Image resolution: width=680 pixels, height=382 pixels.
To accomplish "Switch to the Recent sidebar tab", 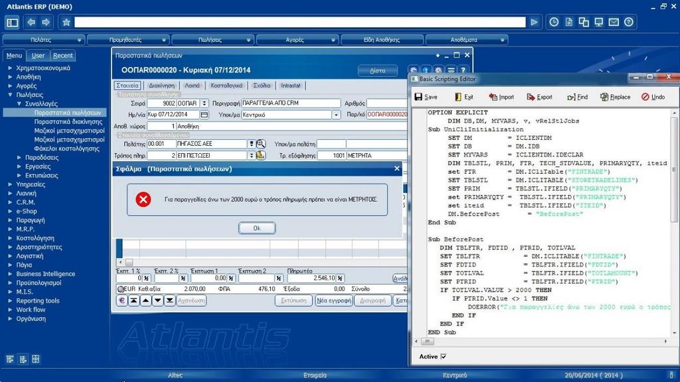I will [63, 56].
